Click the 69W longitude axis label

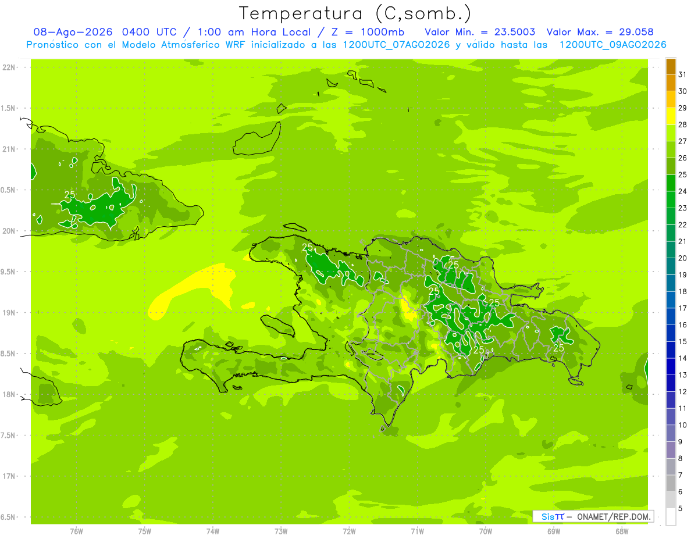(x=554, y=531)
